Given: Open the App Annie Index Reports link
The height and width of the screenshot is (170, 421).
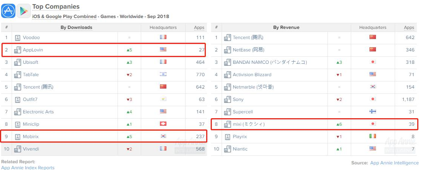Looking at the screenshot, I should [x=28, y=168].
